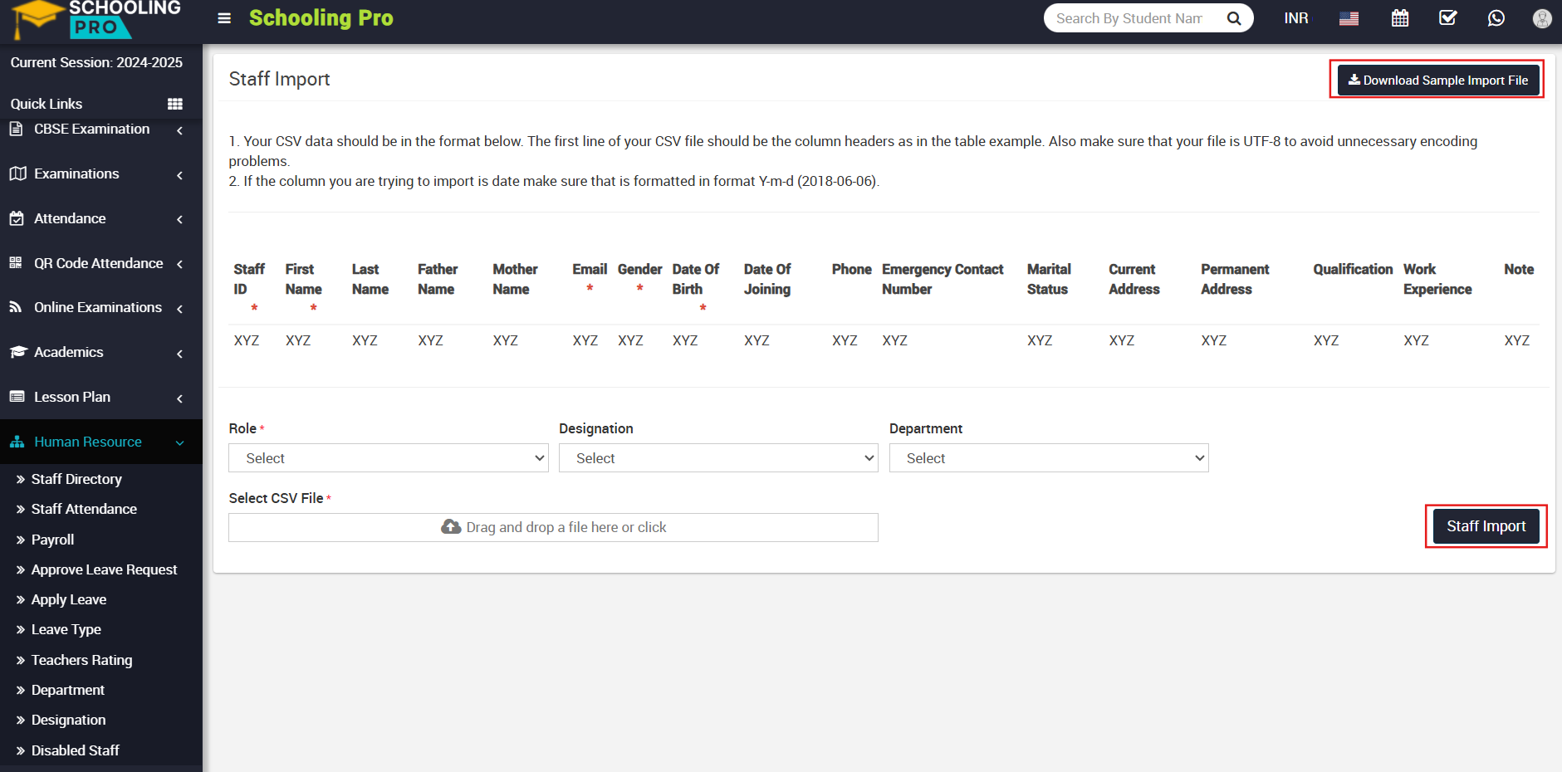Click Download Sample Import File button
Viewport: 1562px width, 772px height.
pos(1437,80)
